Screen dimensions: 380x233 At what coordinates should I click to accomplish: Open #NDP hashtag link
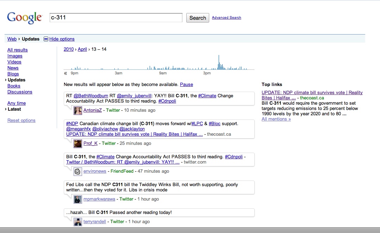pos(72,124)
